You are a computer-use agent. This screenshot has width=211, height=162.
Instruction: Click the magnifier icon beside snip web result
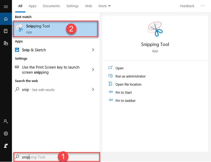click(x=17, y=89)
